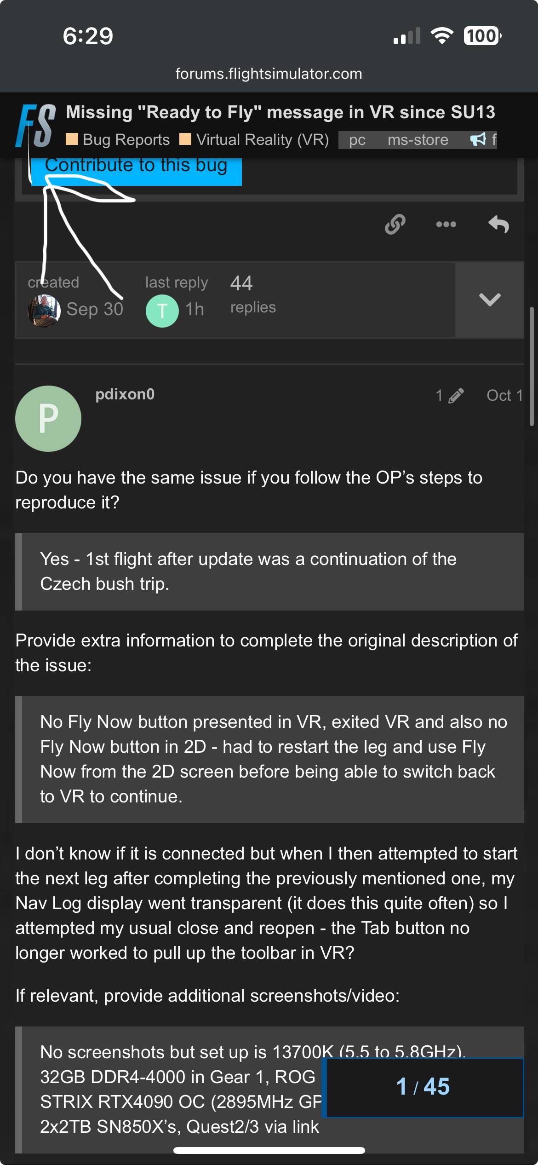This screenshot has width=538, height=1165.
Task: Tap the forums.flightsimulator.com address bar
Action: (269, 74)
